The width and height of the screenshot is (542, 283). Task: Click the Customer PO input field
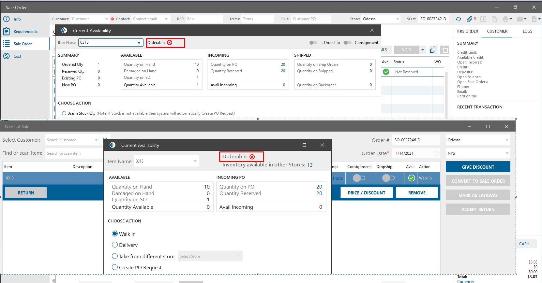(311, 19)
